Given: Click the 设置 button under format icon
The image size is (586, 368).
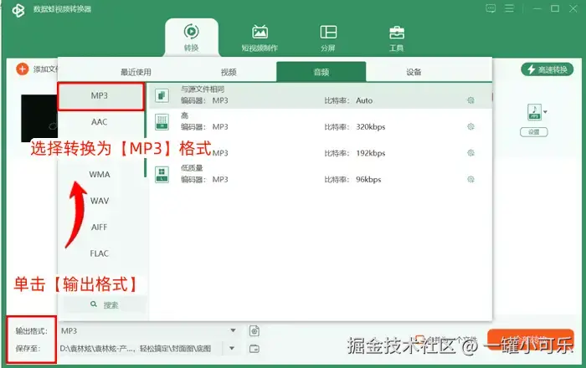Looking at the screenshot, I should point(534,132).
